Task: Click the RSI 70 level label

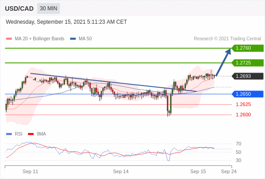Action: 238,144
